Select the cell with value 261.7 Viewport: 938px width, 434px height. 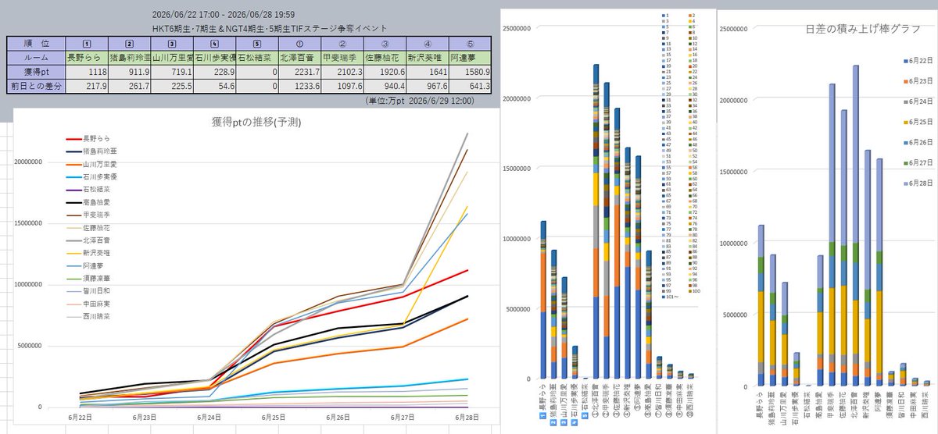[x=127, y=84]
